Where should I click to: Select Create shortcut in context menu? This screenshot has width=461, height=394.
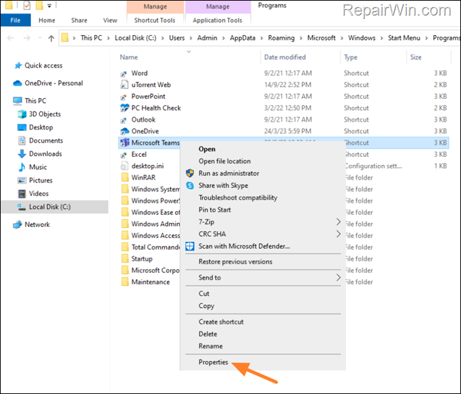[221, 322]
